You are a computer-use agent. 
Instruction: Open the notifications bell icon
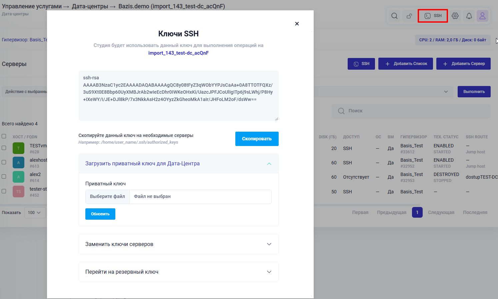pos(469,16)
